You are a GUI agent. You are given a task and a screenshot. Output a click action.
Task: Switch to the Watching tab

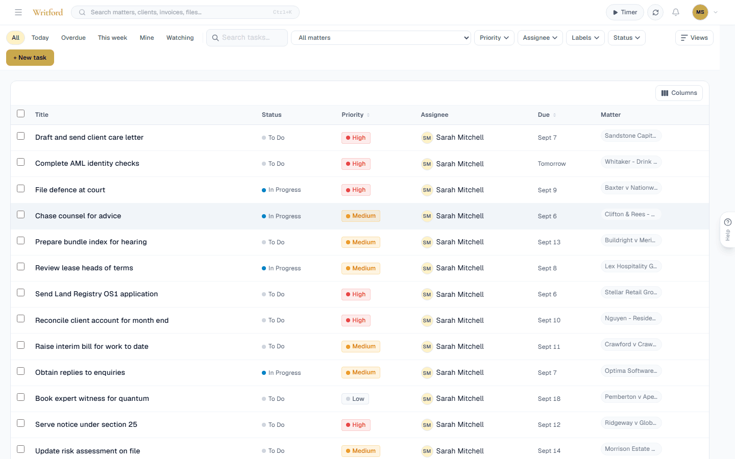pos(180,38)
